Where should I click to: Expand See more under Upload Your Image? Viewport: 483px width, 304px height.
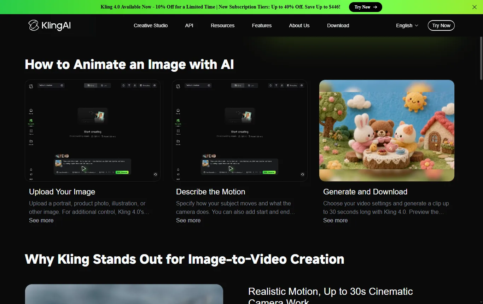pos(41,220)
